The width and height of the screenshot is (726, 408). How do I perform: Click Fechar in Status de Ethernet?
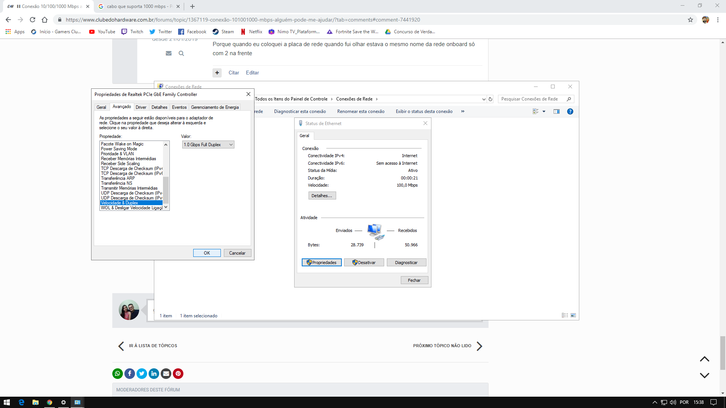click(x=414, y=280)
